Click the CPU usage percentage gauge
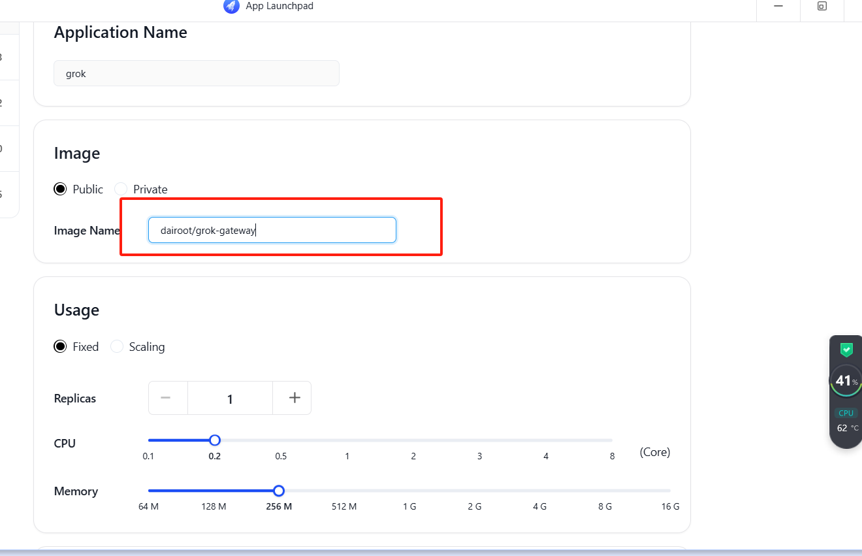The image size is (862, 556). point(846,381)
